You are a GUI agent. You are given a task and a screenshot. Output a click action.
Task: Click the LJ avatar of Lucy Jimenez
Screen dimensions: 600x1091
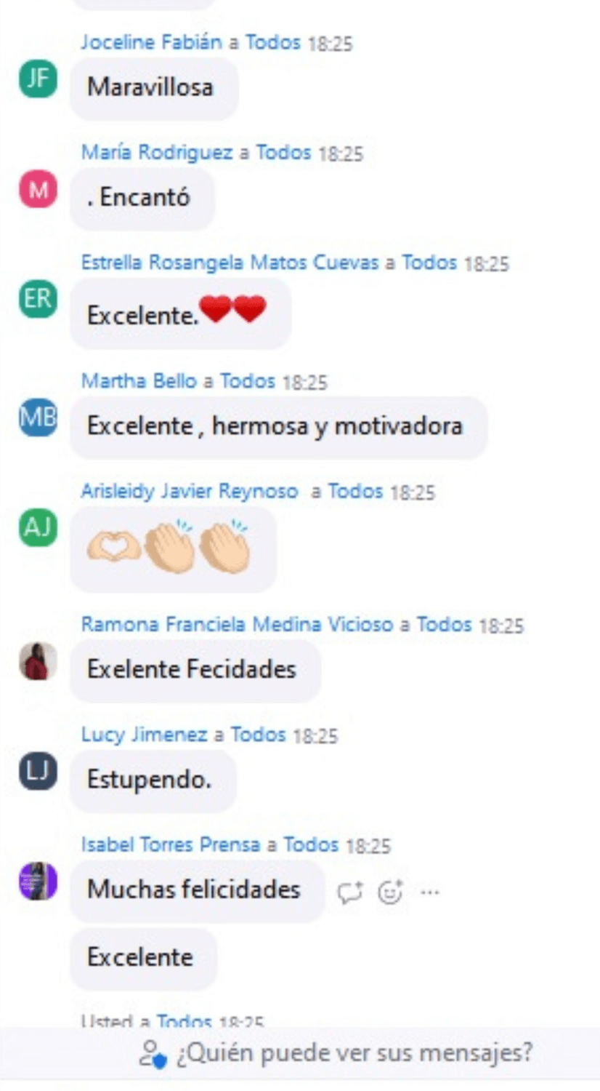(38, 771)
